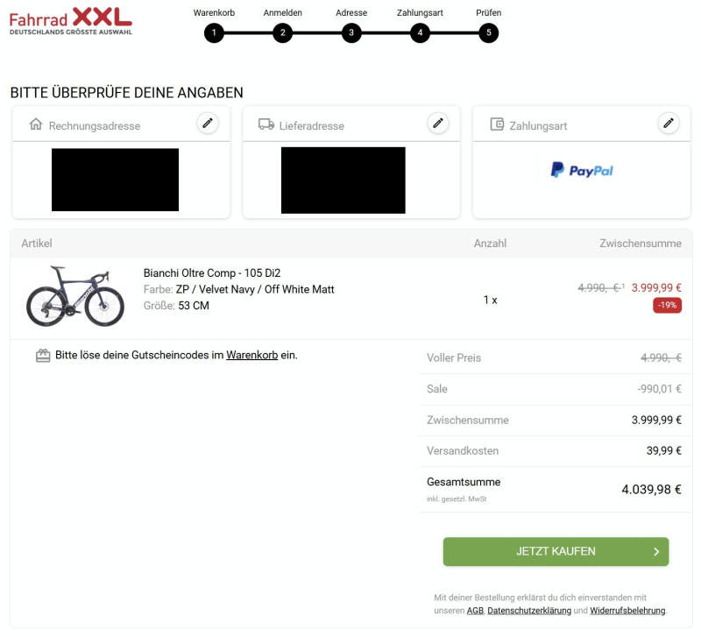Open the Datenschutzerklärung link
Screen dimensions: 701x637
click(529, 611)
